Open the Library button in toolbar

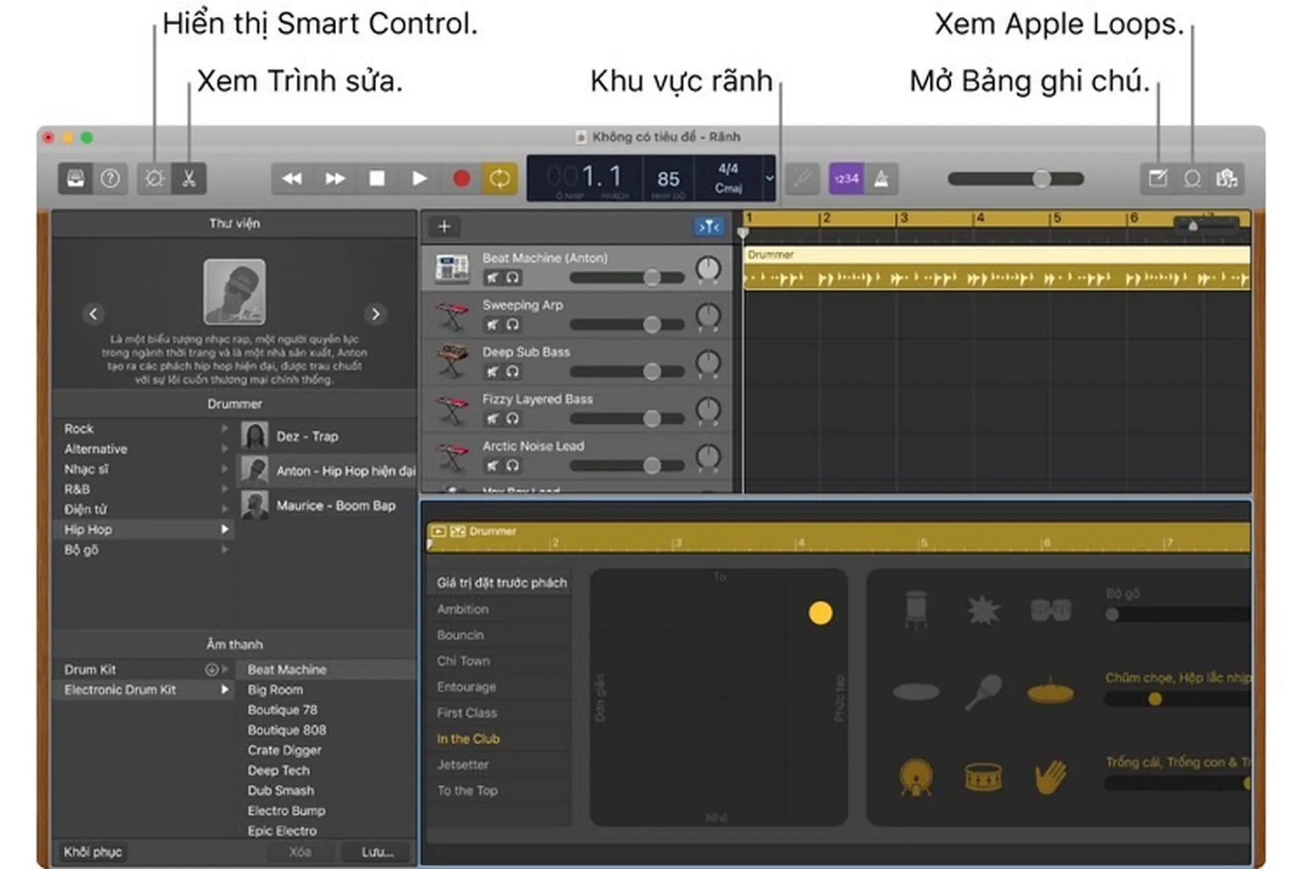pos(75,179)
